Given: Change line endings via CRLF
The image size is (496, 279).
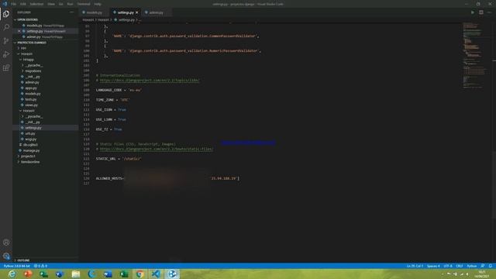Looking at the screenshot, I should point(460,266).
